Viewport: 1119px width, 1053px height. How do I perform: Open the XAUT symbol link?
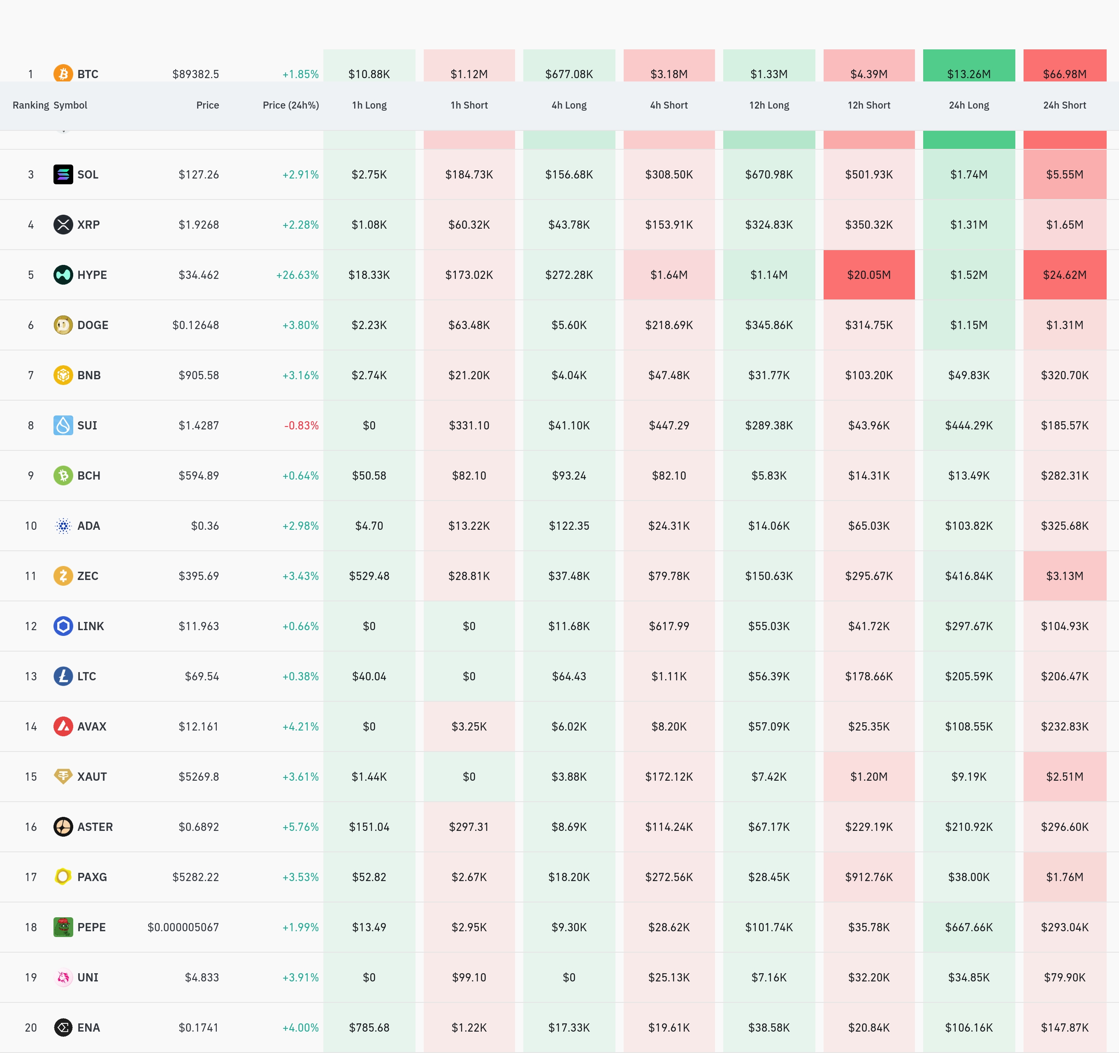(92, 777)
